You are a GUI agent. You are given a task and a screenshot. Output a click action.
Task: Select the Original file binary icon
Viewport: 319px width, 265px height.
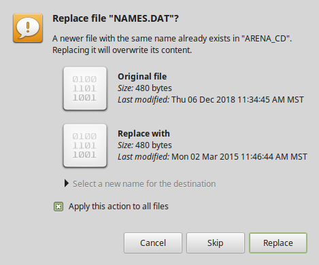[85, 88]
